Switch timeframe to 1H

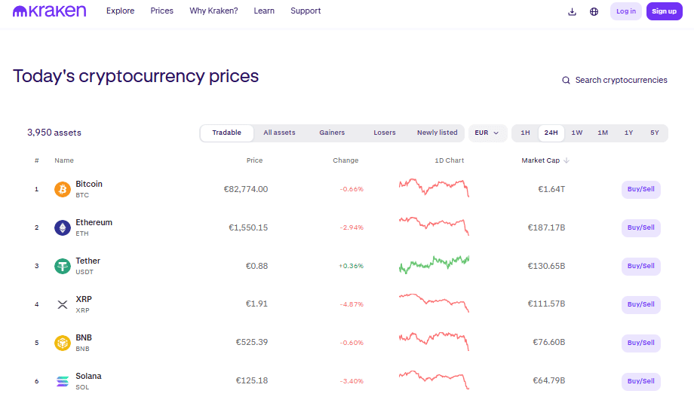(525, 133)
